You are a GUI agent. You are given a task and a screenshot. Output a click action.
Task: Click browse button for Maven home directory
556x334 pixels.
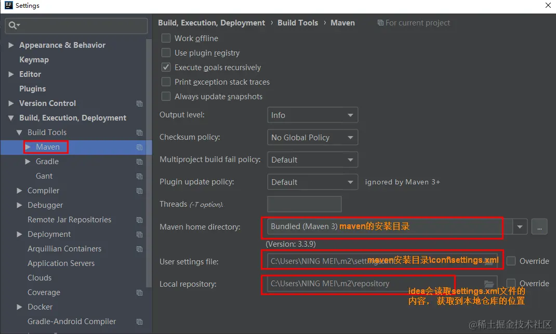tap(539, 226)
